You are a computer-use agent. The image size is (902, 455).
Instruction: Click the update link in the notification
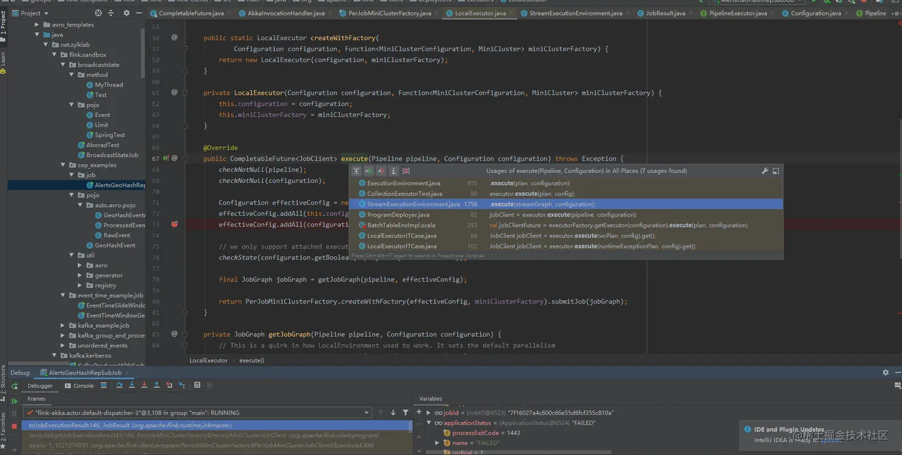point(830,440)
